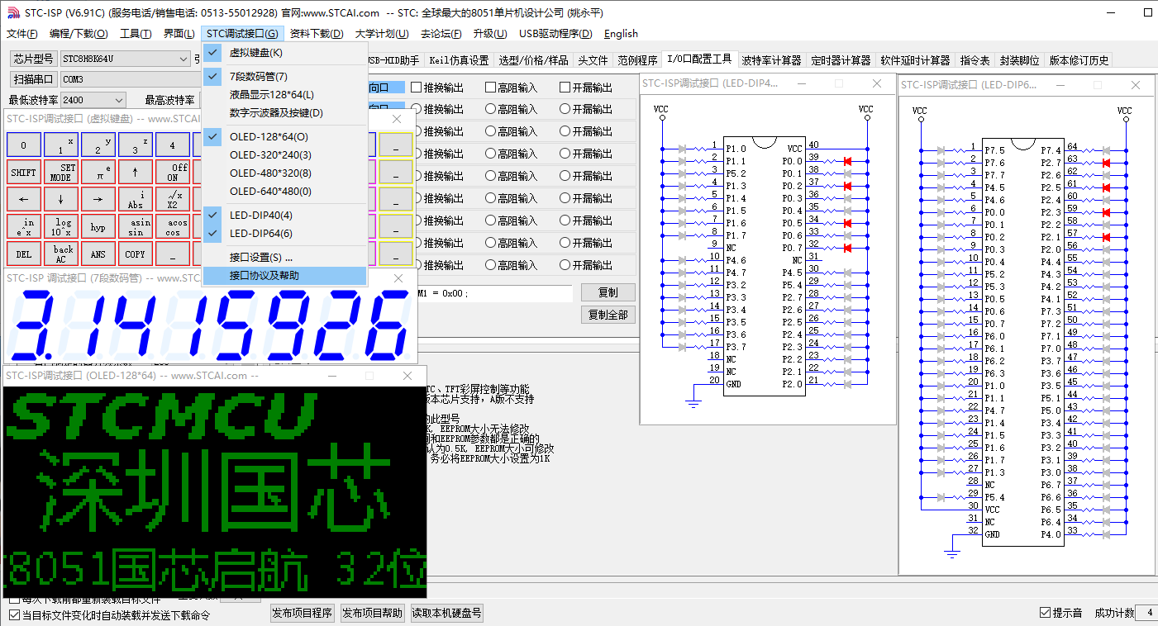Click the red LED on pin P2.7 in LED-DIP64

[x=1106, y=163]
